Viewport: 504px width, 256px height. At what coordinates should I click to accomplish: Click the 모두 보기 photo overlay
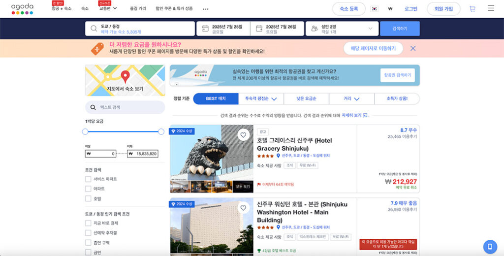point(243,187)
